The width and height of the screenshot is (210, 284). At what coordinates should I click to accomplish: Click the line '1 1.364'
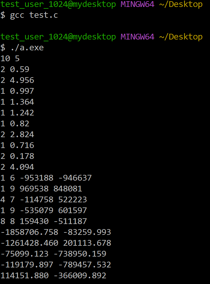17,102
